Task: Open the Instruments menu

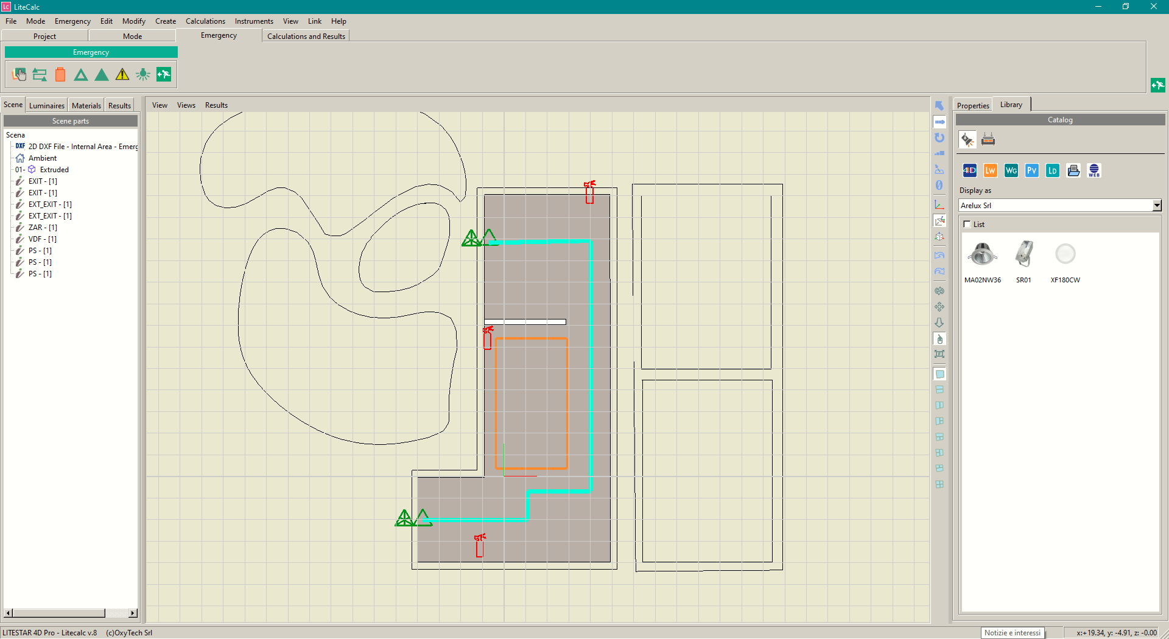Action: [254, 21]
